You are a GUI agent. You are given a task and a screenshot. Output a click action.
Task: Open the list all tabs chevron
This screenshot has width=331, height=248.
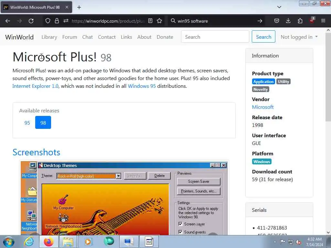click(x=279, y=7)
